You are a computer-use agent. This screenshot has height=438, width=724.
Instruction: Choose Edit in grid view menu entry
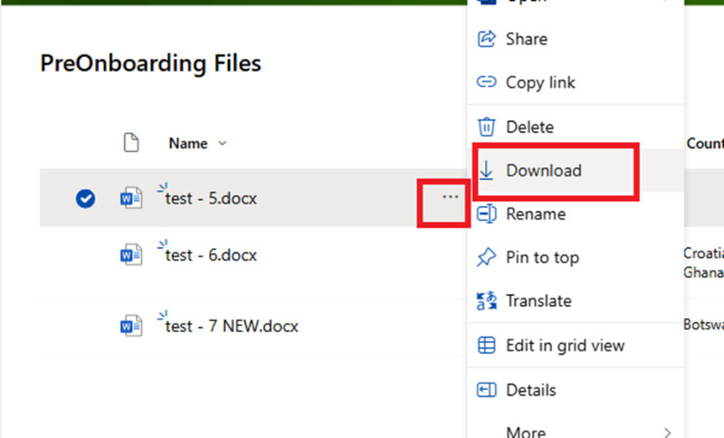point(576,345)
